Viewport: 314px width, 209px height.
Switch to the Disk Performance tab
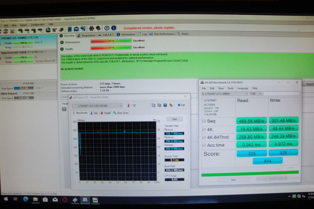pyautogui.click(x=162, y=34)
